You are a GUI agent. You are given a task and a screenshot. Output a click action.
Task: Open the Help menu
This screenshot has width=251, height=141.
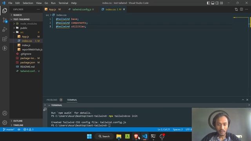pyautogui.click(x=74, y=3)
